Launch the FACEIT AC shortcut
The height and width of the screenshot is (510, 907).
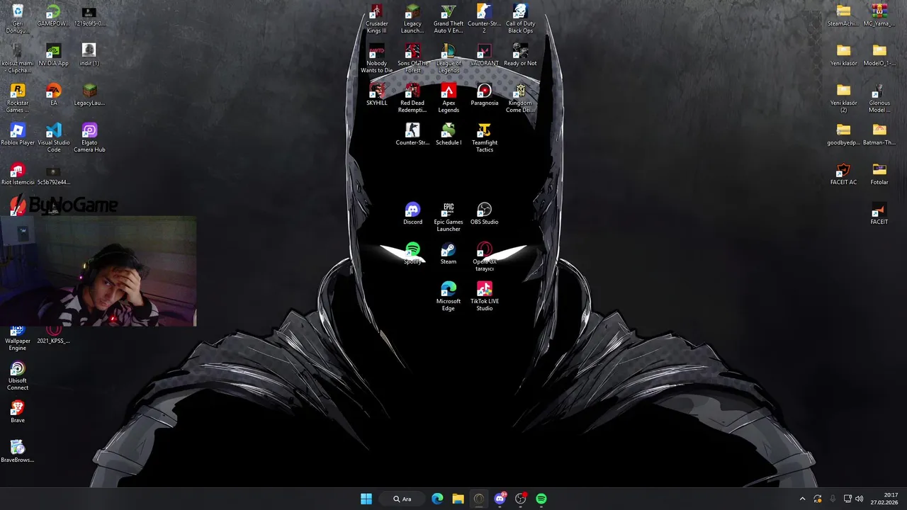pyautogui.click(x=843, y=174)
